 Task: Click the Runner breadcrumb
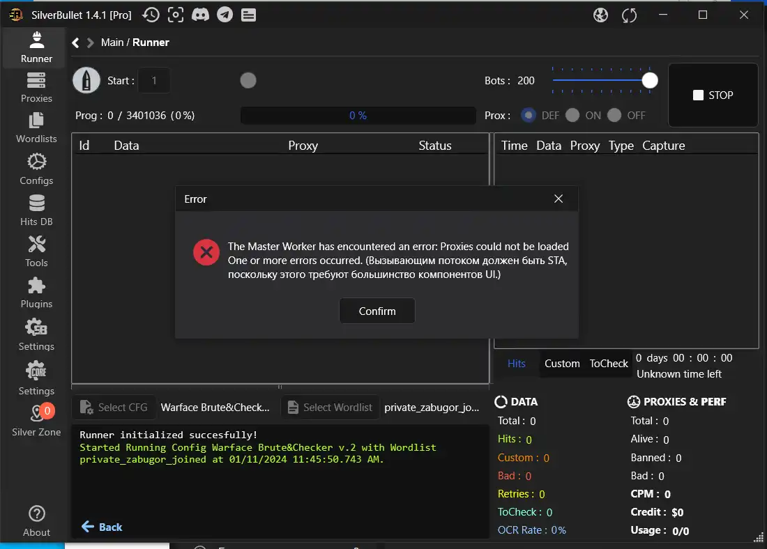tap(151, 42)
